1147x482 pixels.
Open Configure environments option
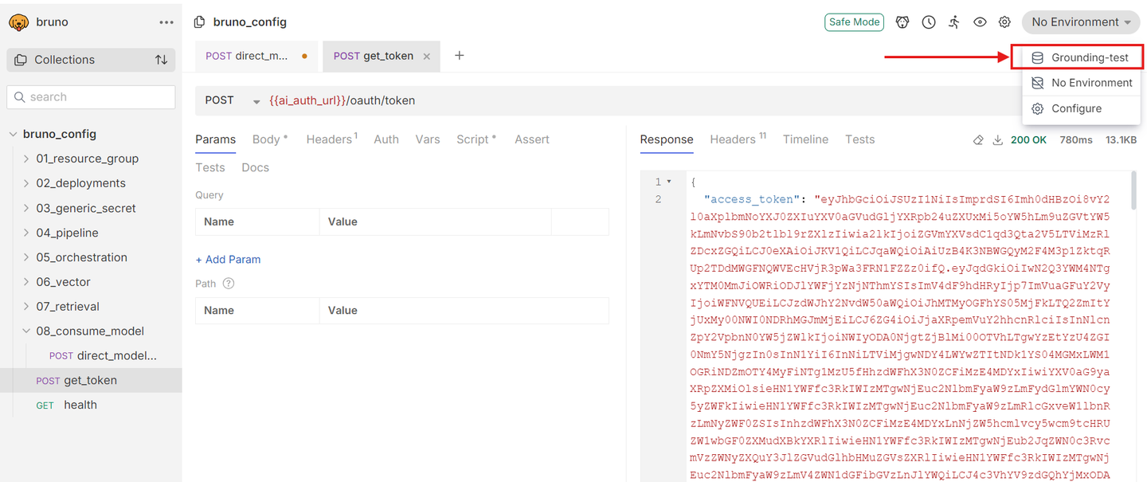1081,108
